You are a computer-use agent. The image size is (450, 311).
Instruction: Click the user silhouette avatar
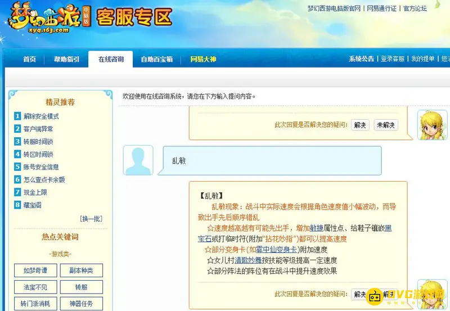coord(138,160)
